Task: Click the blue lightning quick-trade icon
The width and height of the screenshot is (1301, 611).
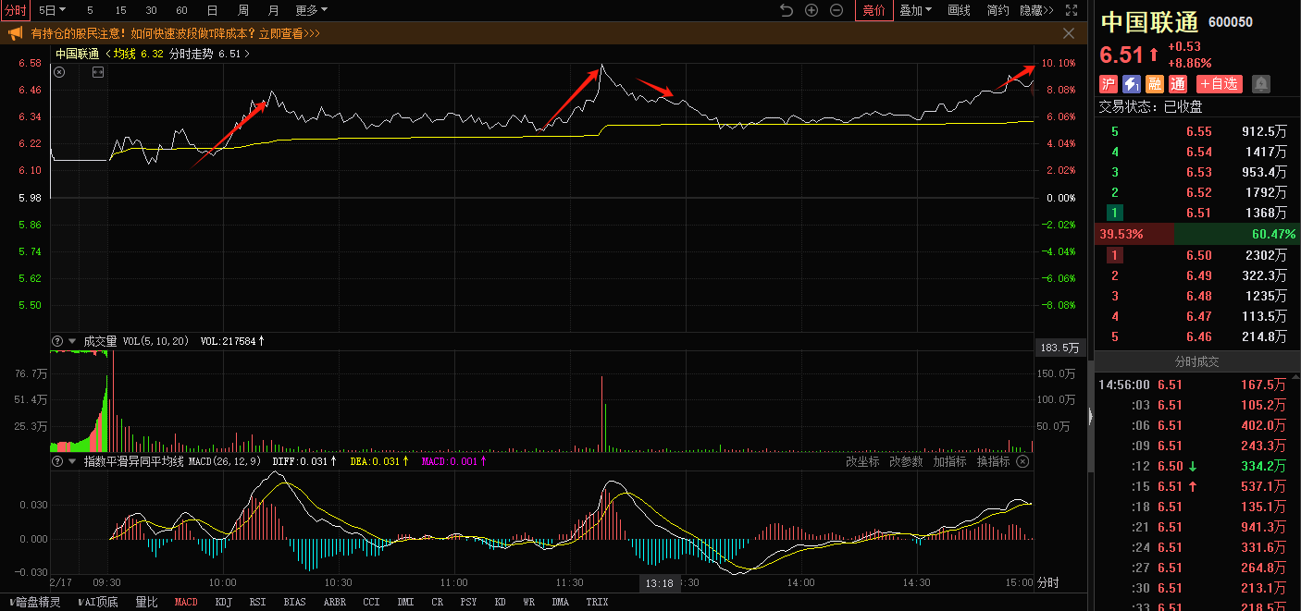Action: (x=1131, y=84)
